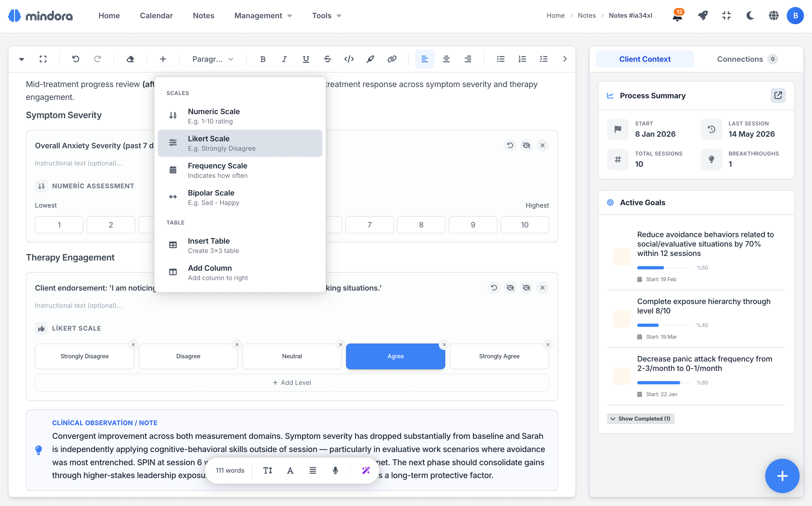This screenshot has width=812, height=506.
Task: Open the Paragraph style dropdown
Action: [x=213, y=59]
